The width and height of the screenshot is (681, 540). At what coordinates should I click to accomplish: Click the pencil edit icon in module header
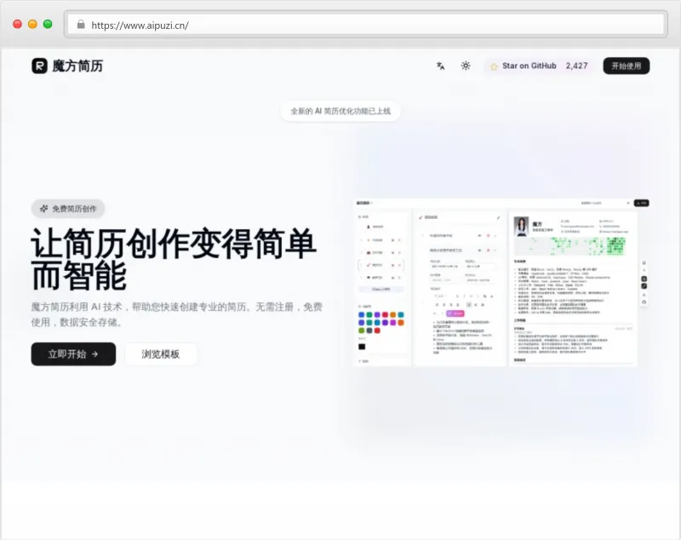(497, 217)
